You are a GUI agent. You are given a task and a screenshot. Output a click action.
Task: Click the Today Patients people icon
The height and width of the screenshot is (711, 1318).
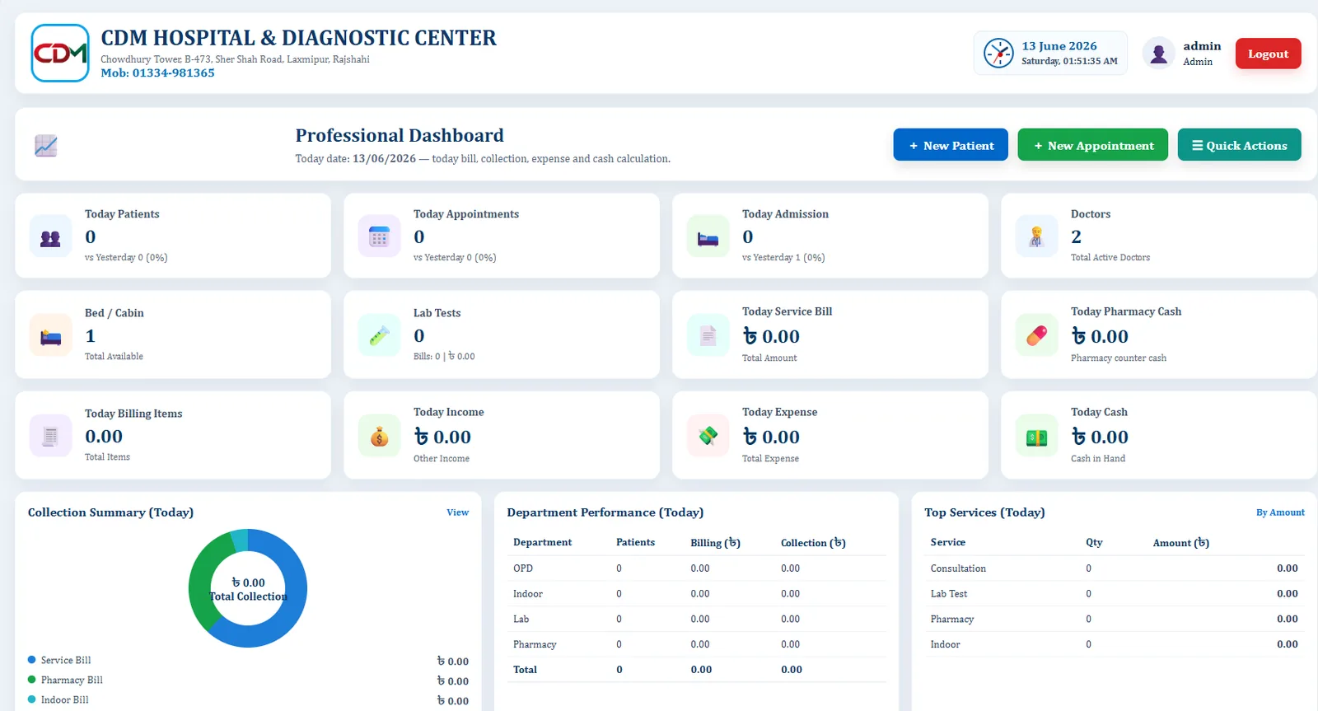coord(50,236)
